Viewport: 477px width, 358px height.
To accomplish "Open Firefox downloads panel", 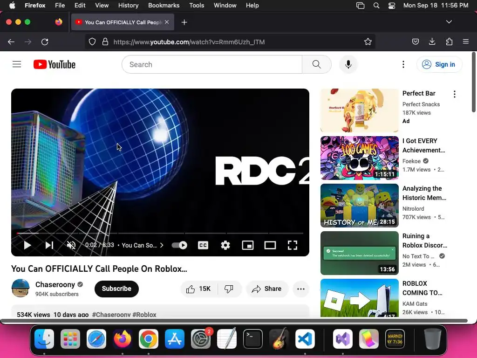I will (x=432, y=41).
